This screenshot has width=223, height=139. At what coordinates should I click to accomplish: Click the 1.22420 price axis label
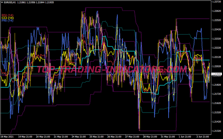point(217,29)
